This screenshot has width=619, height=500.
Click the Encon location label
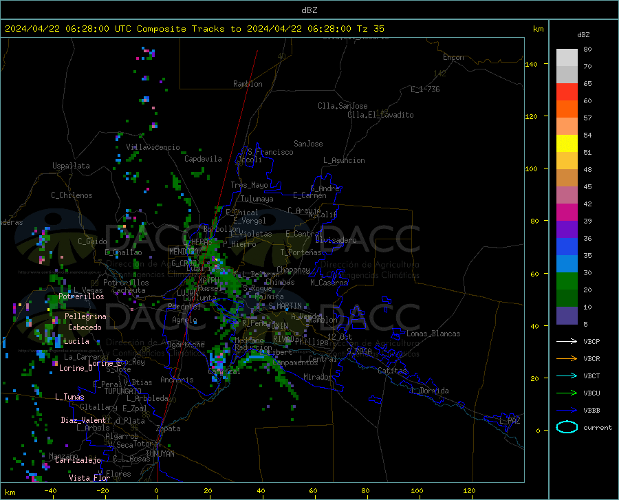pos(453,57)
